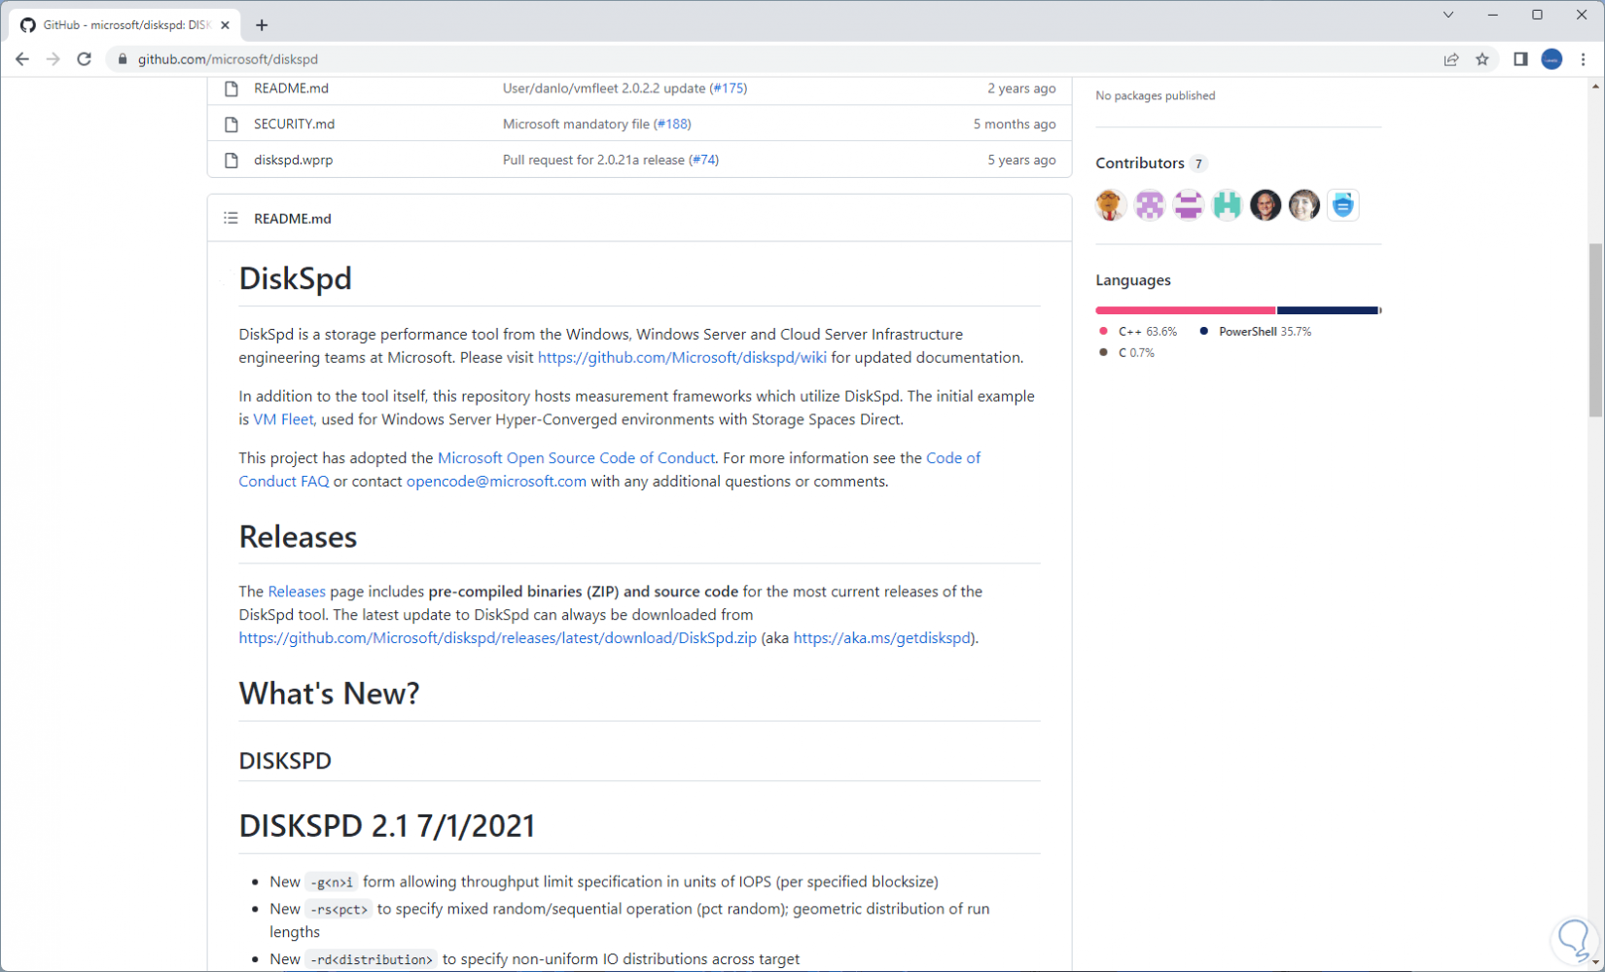Open the light purple checkered identicon contributor
The image size is (1605, 972).
1150,205
